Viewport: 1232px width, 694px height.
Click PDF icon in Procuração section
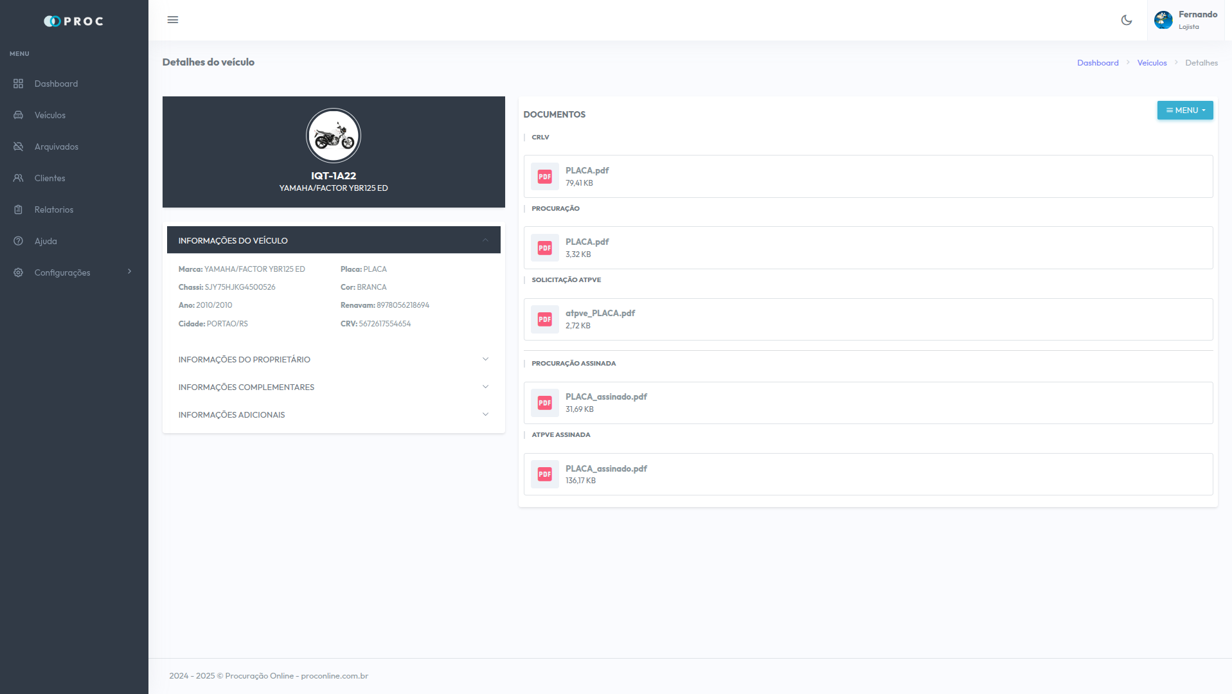point(544,248)
